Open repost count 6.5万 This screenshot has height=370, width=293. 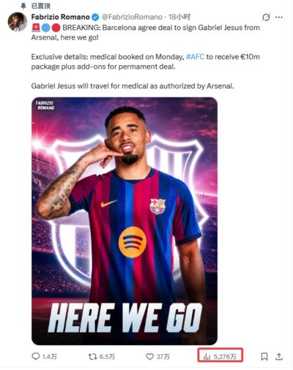click(x=107, y=357)
